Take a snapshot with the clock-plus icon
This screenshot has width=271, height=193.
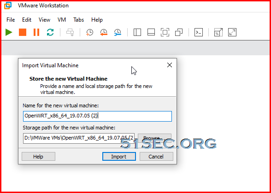[90, 32]
